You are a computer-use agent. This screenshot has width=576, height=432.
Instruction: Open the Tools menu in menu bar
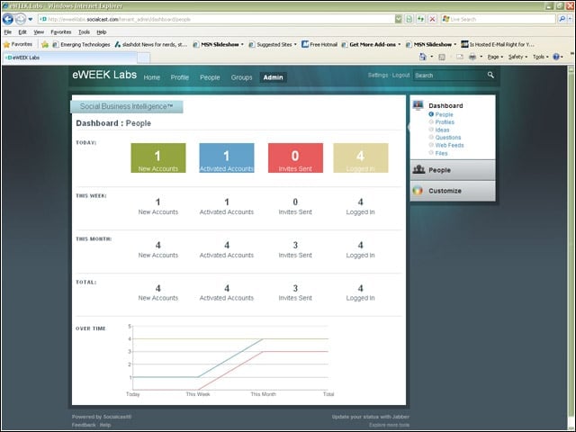click(x=84, y=32)
